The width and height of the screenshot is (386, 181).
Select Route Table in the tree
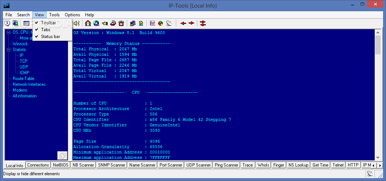[x=24, y=79]
